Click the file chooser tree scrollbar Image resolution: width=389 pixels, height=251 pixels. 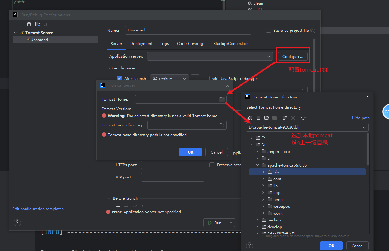[x=368, y=149]
